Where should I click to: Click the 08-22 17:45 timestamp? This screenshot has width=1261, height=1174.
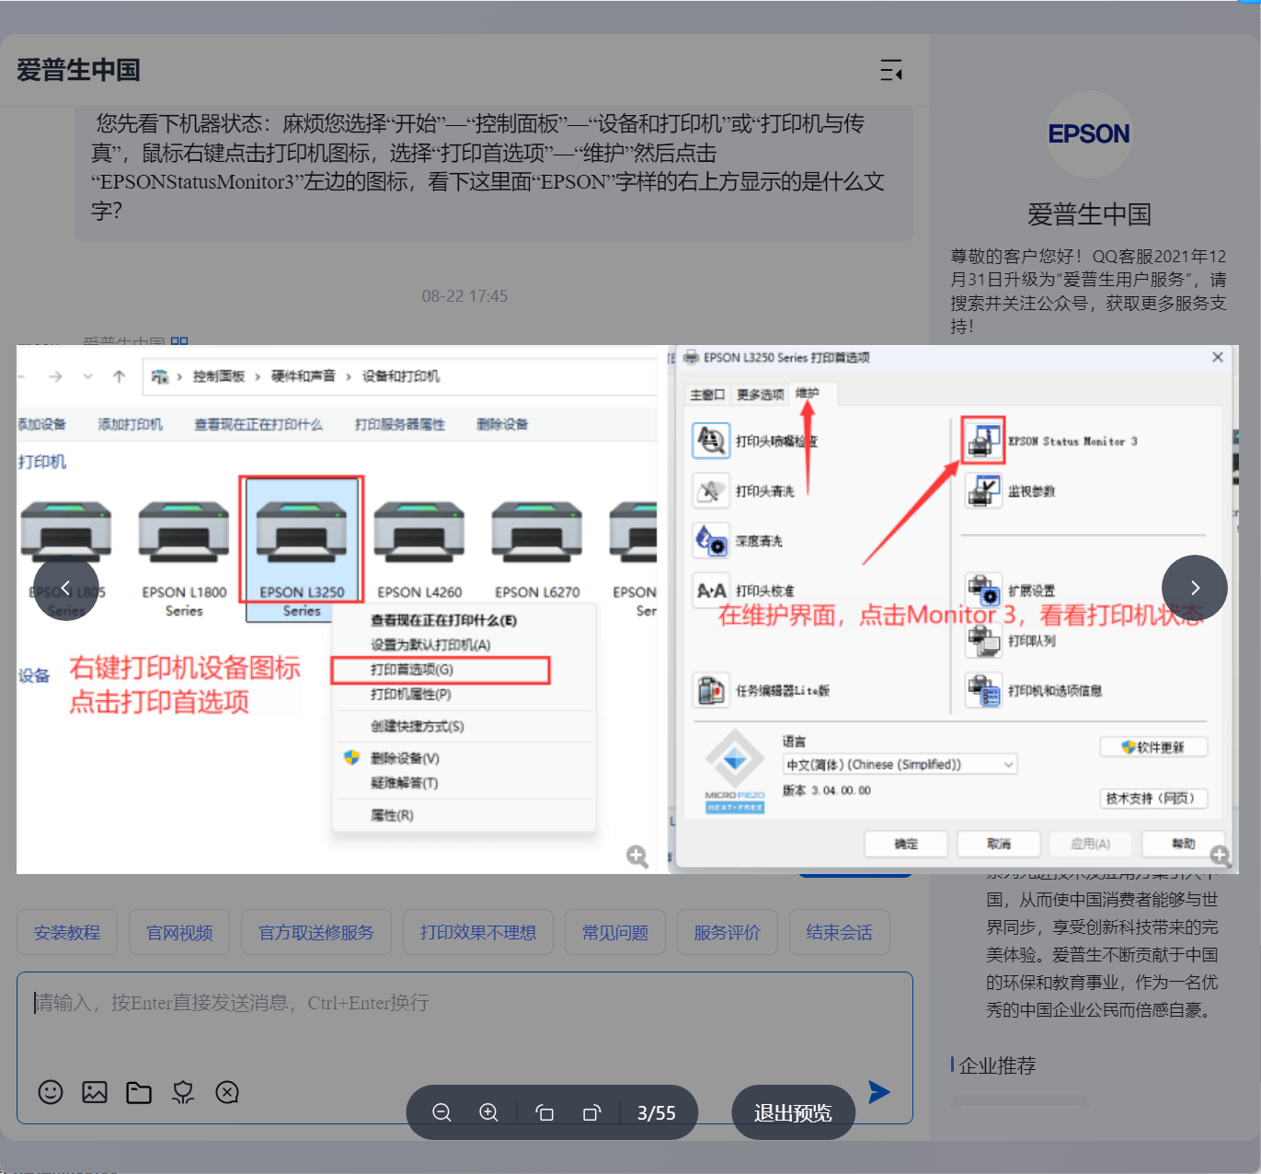tap(464, 296)
